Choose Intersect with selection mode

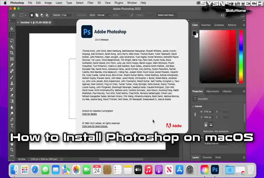(x=47, y=15)
